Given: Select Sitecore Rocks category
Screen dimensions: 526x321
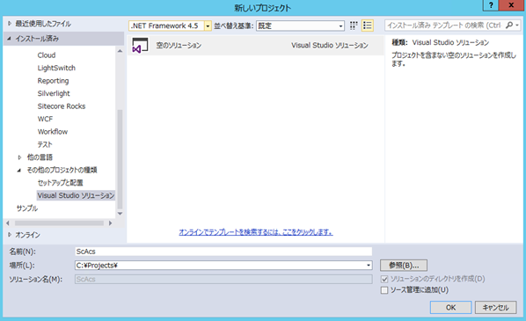Looking at the screenshot, I should point(62,106).
